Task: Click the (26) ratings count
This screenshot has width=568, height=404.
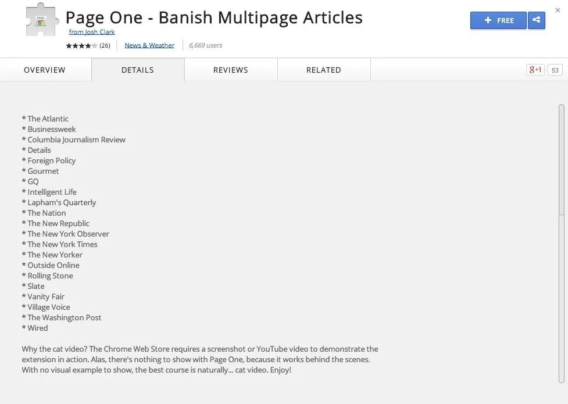Action: pyautogui.click(x=105, y=46)
